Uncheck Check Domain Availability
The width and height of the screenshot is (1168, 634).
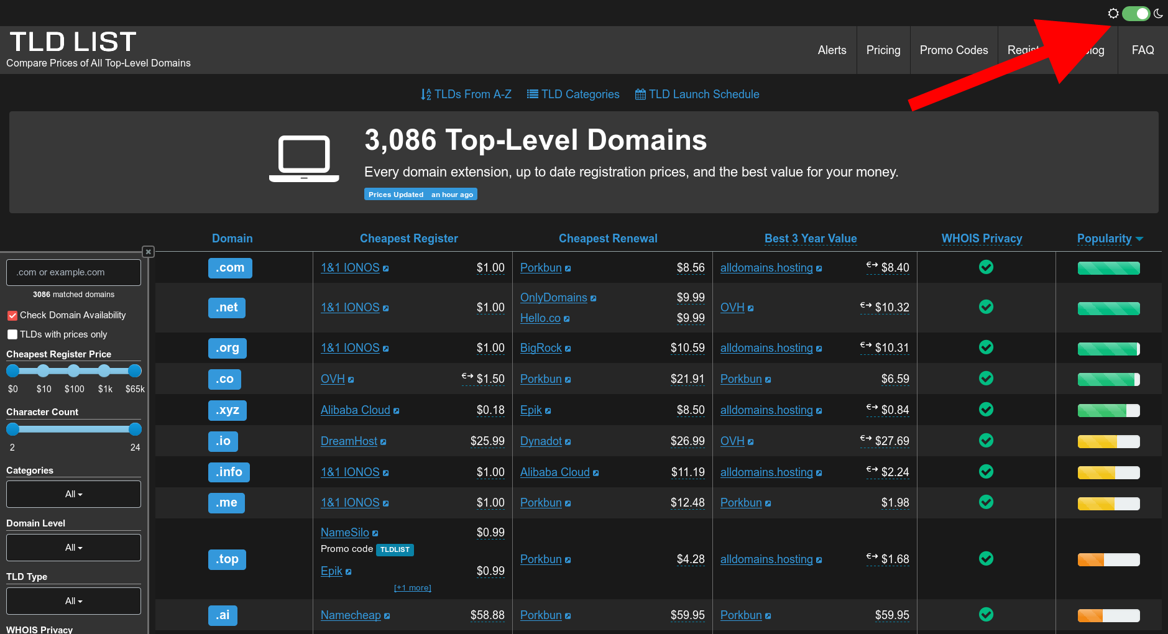tap(12, 315)
